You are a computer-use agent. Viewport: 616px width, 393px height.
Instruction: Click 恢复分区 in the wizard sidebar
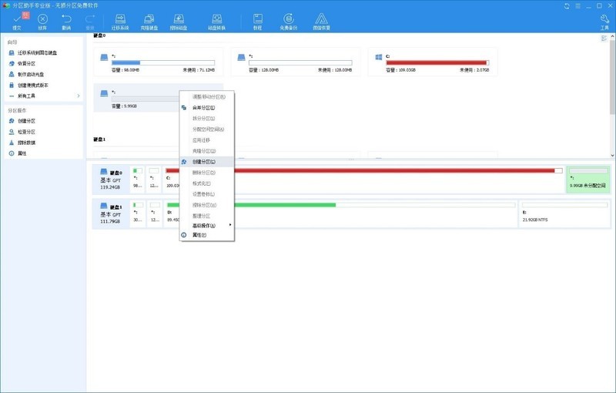26,64
